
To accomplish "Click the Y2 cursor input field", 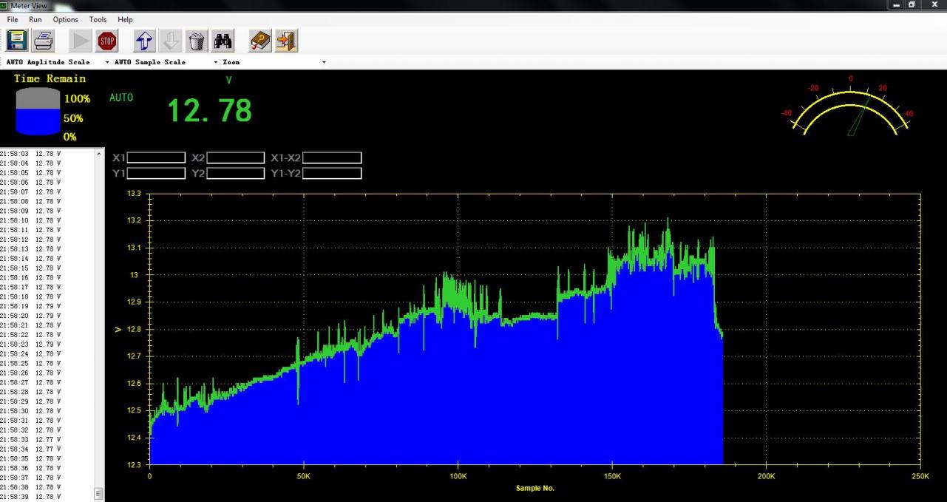I will point(236,173).
